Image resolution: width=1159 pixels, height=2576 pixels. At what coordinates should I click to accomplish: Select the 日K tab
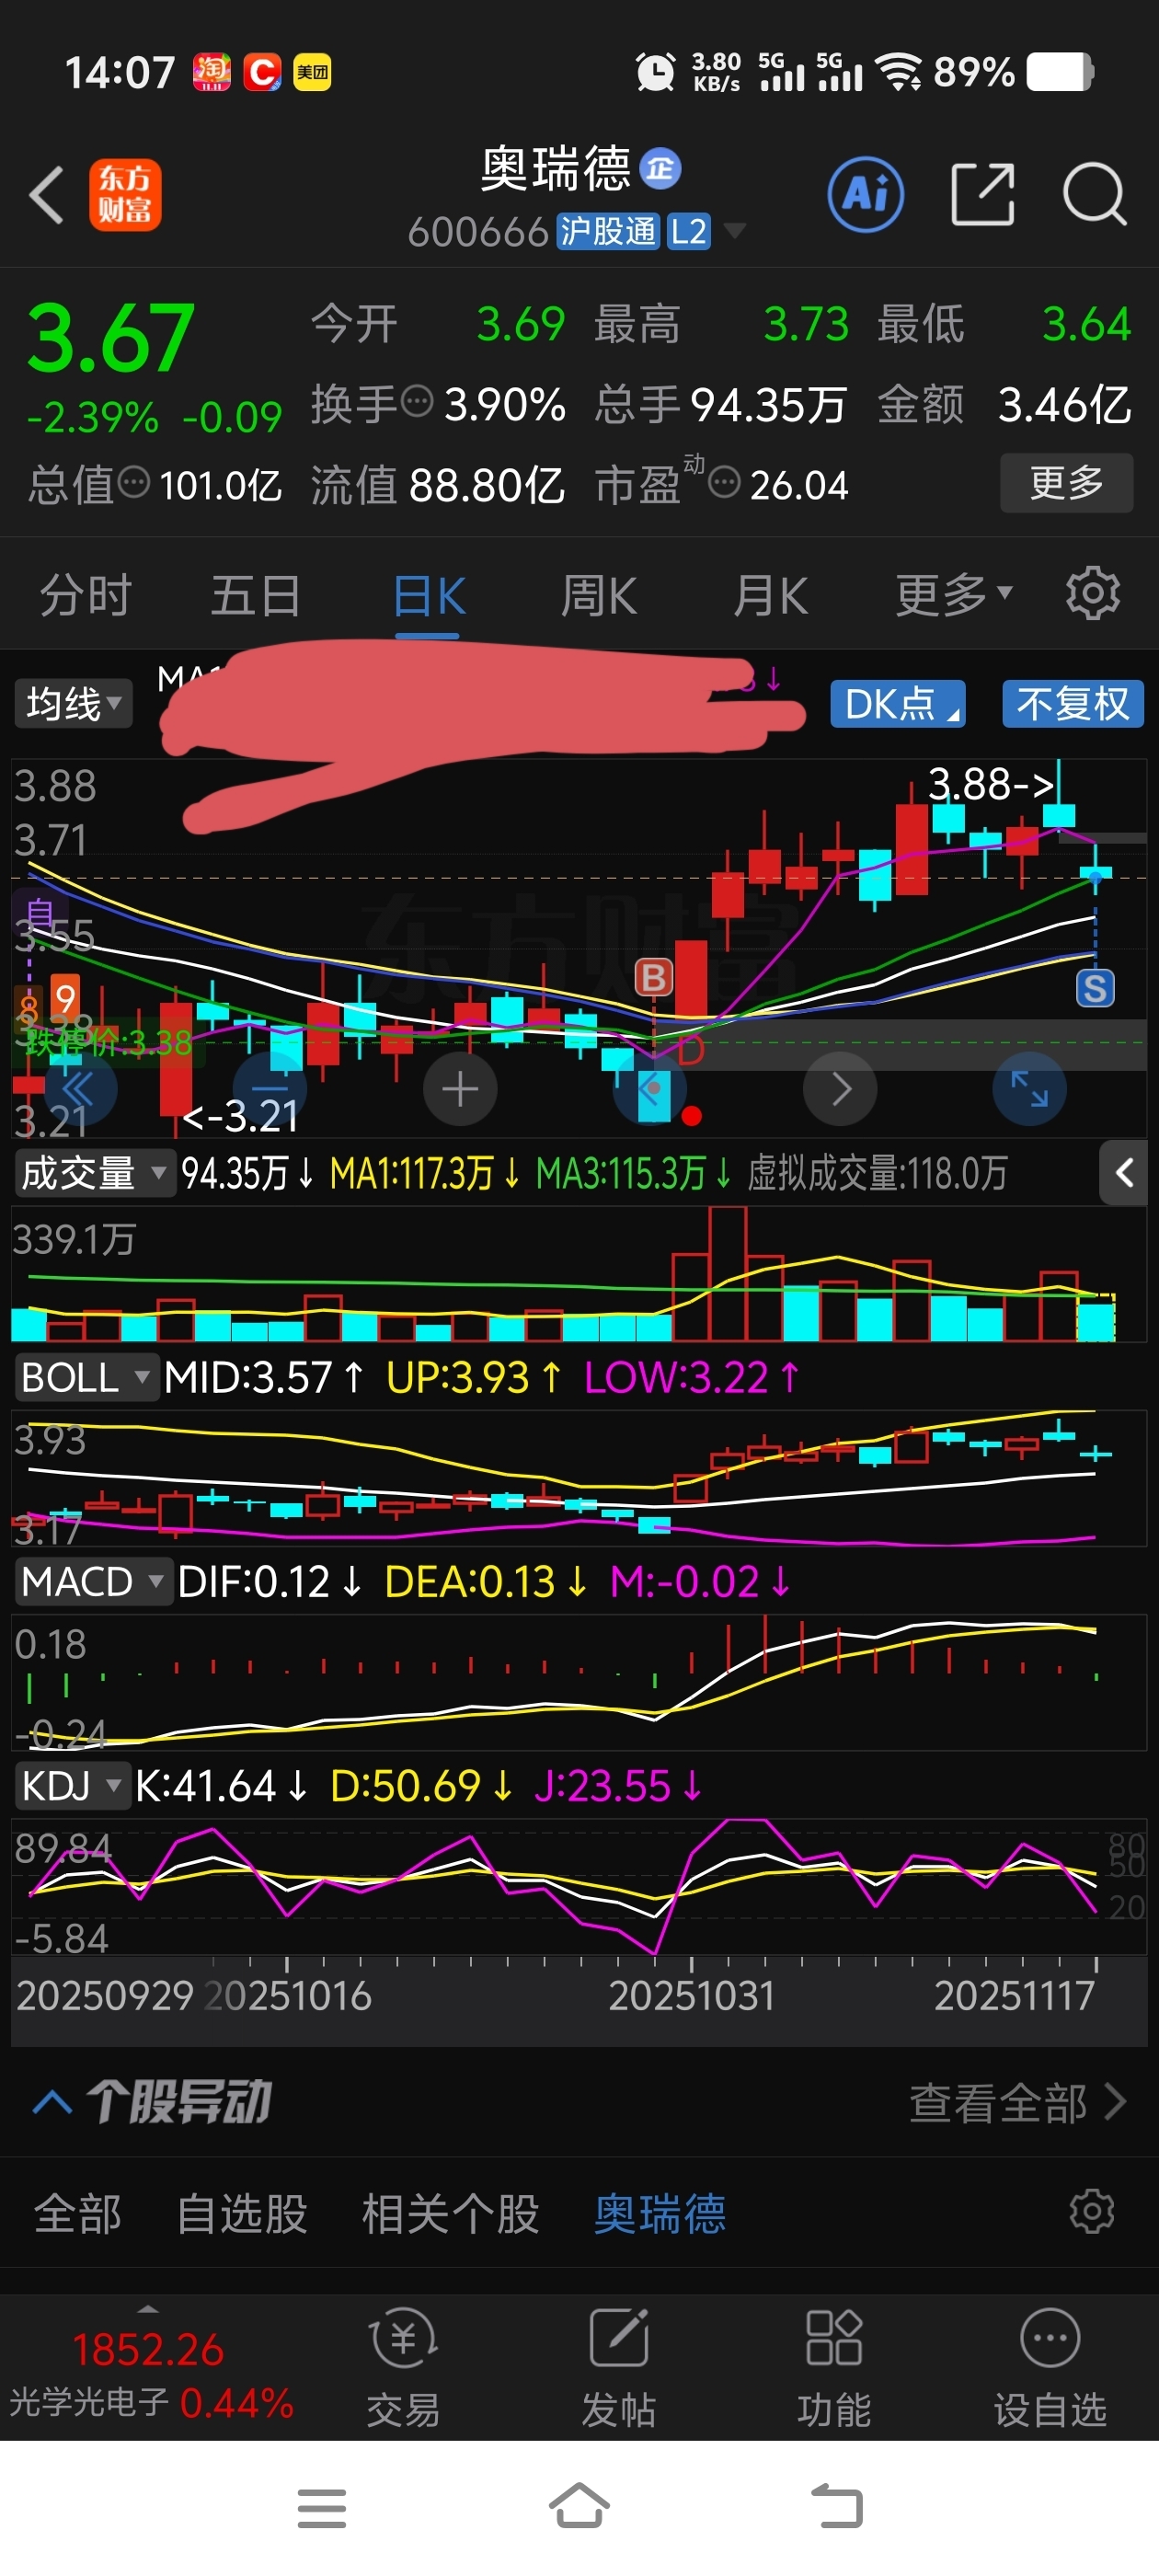tap(428, 598)
